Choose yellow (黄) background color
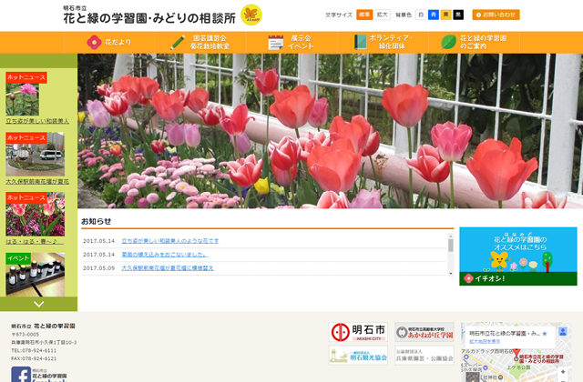This screenshot has width=583, height=382. click(445, 15)
